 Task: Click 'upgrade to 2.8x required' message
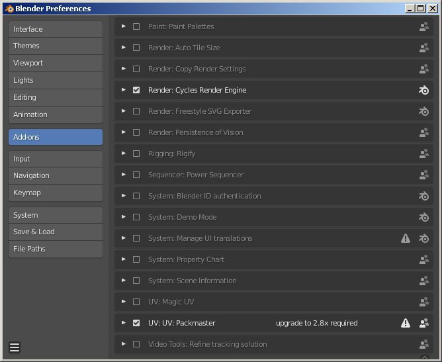(316, 323)
